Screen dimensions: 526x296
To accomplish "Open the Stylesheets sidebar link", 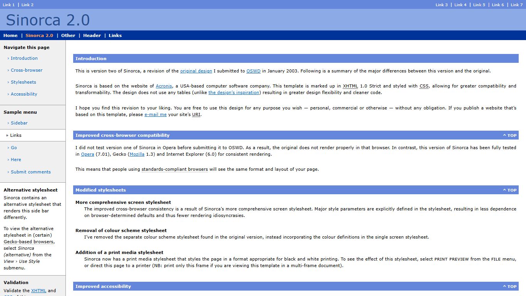I will [x=23, y=82].
